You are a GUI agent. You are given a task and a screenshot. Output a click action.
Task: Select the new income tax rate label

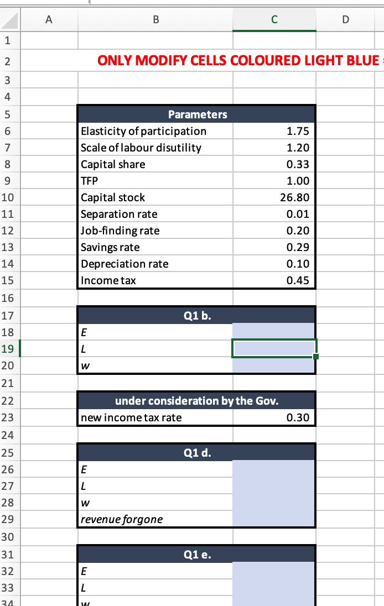click(131, 417)
